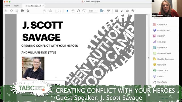The image size is (182, 102).
Task: Click the upload to cloud icon
Action: tap(17, 11)
